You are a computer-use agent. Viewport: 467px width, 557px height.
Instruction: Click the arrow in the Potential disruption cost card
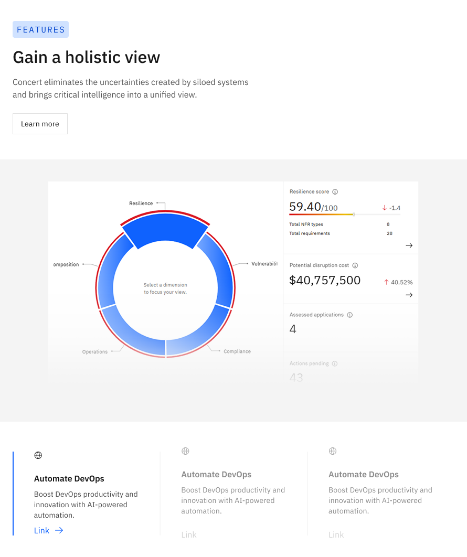pos(409,295)
